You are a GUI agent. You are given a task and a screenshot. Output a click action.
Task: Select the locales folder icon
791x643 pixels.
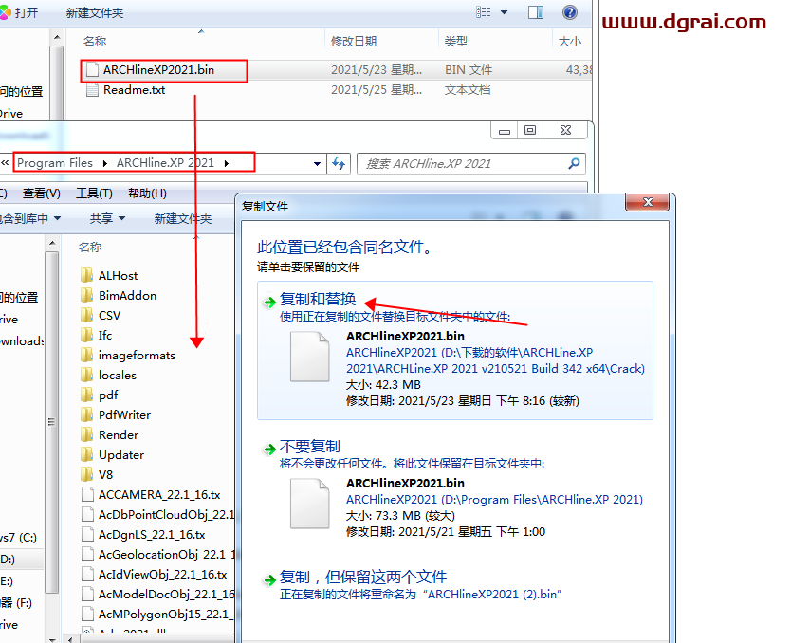click(86, 375)
